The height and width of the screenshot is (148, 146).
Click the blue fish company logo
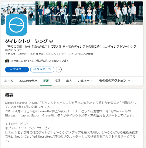click(x=16, y=25)
